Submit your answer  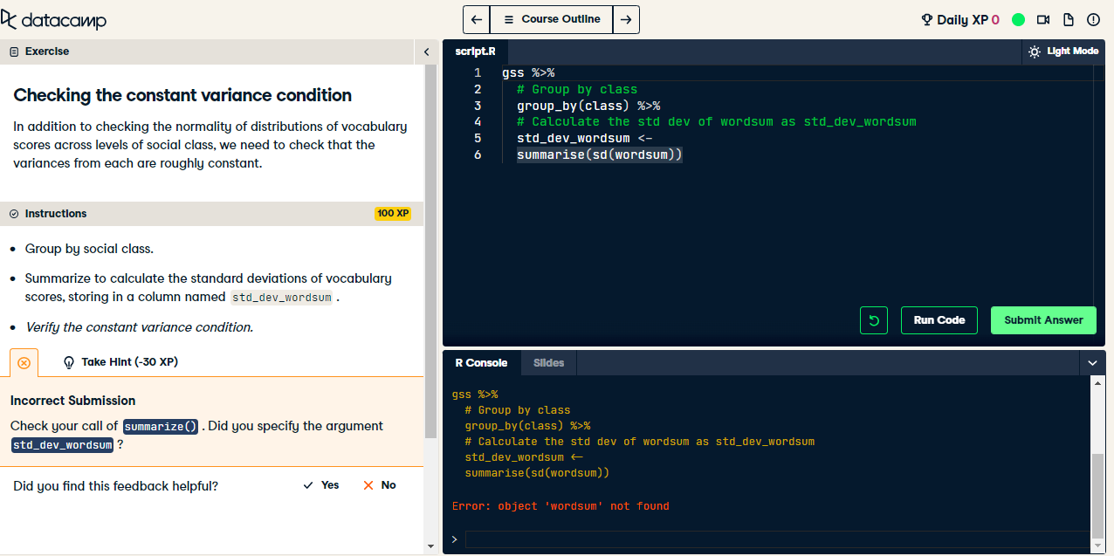(x=1043, y=320)
